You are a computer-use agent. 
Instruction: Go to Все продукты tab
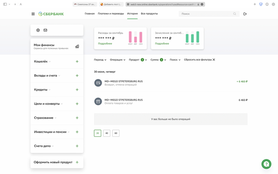pyautogui.click(x=149, y=14)
